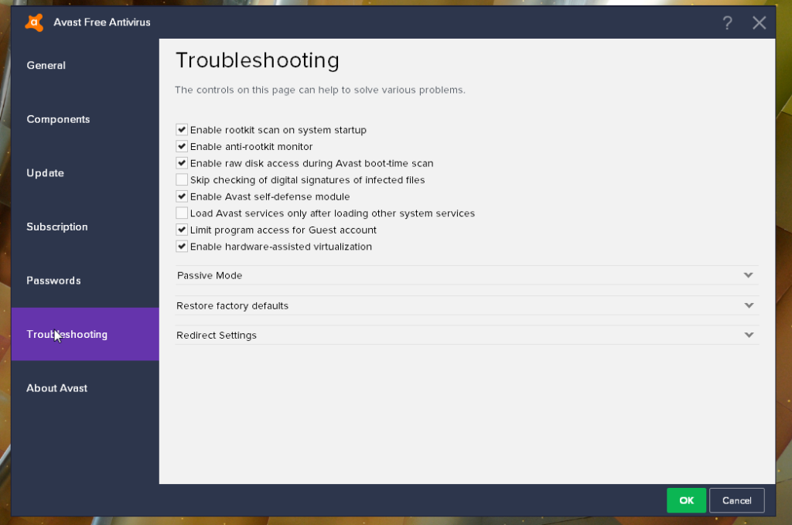792x525 pixels.
Task: Close the Avast settings window
Action: click(759, 22)
